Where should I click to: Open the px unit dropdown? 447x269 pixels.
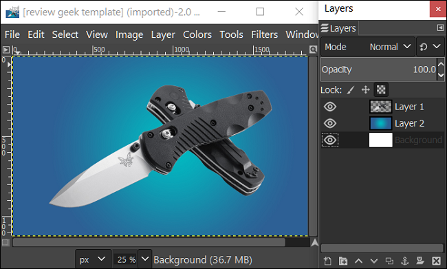coord(93,259)
